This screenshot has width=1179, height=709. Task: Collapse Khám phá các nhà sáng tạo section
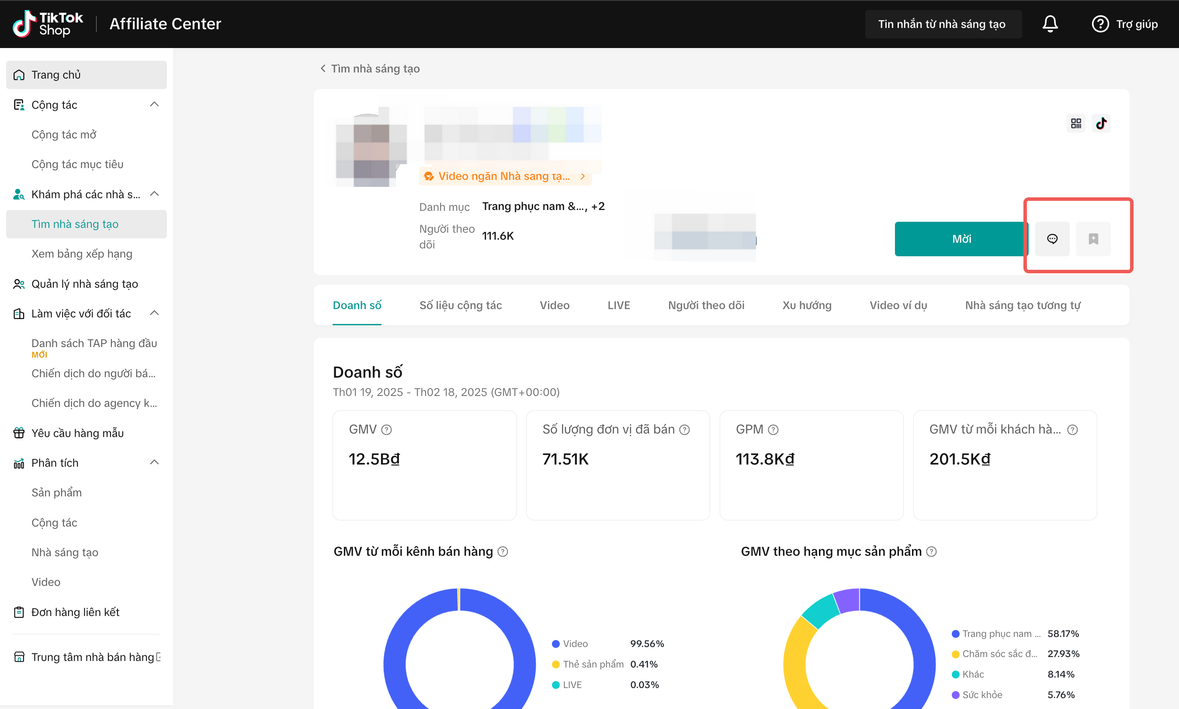pyautogui.click(x=154, y=194)
